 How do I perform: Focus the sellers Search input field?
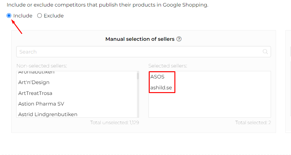coord(138,52)
